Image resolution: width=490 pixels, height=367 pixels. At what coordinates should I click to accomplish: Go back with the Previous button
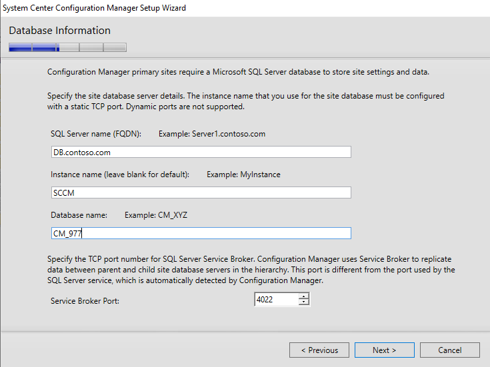pos(319,350)
